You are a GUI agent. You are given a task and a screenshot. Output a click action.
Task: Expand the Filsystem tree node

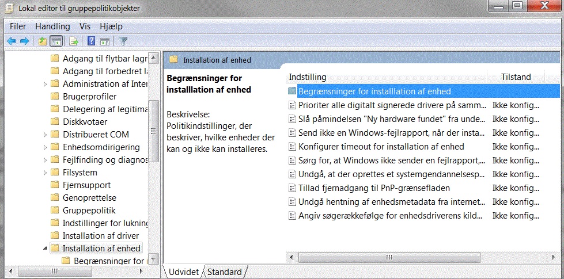pyautogui.click(x=45, y=173)
